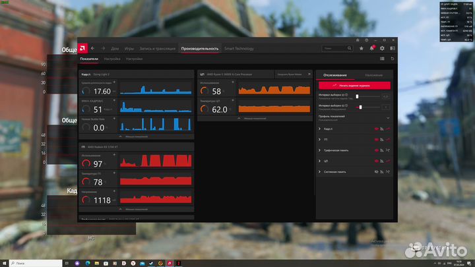This screenshot has height=267, width=475.
Task: Expand the ГП tracking row
Action: point(319,140)
